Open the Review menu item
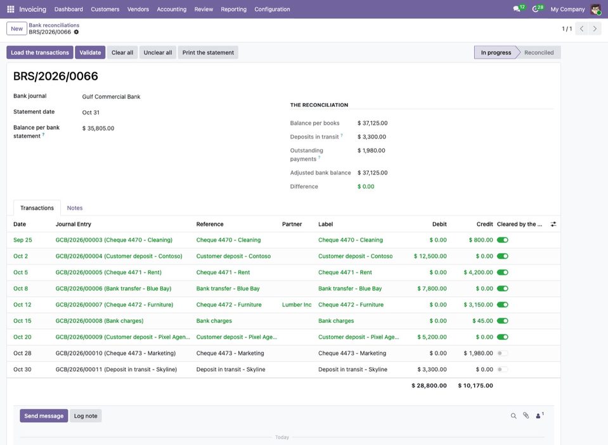Screen dimensions: 608x445 (204, 9)
